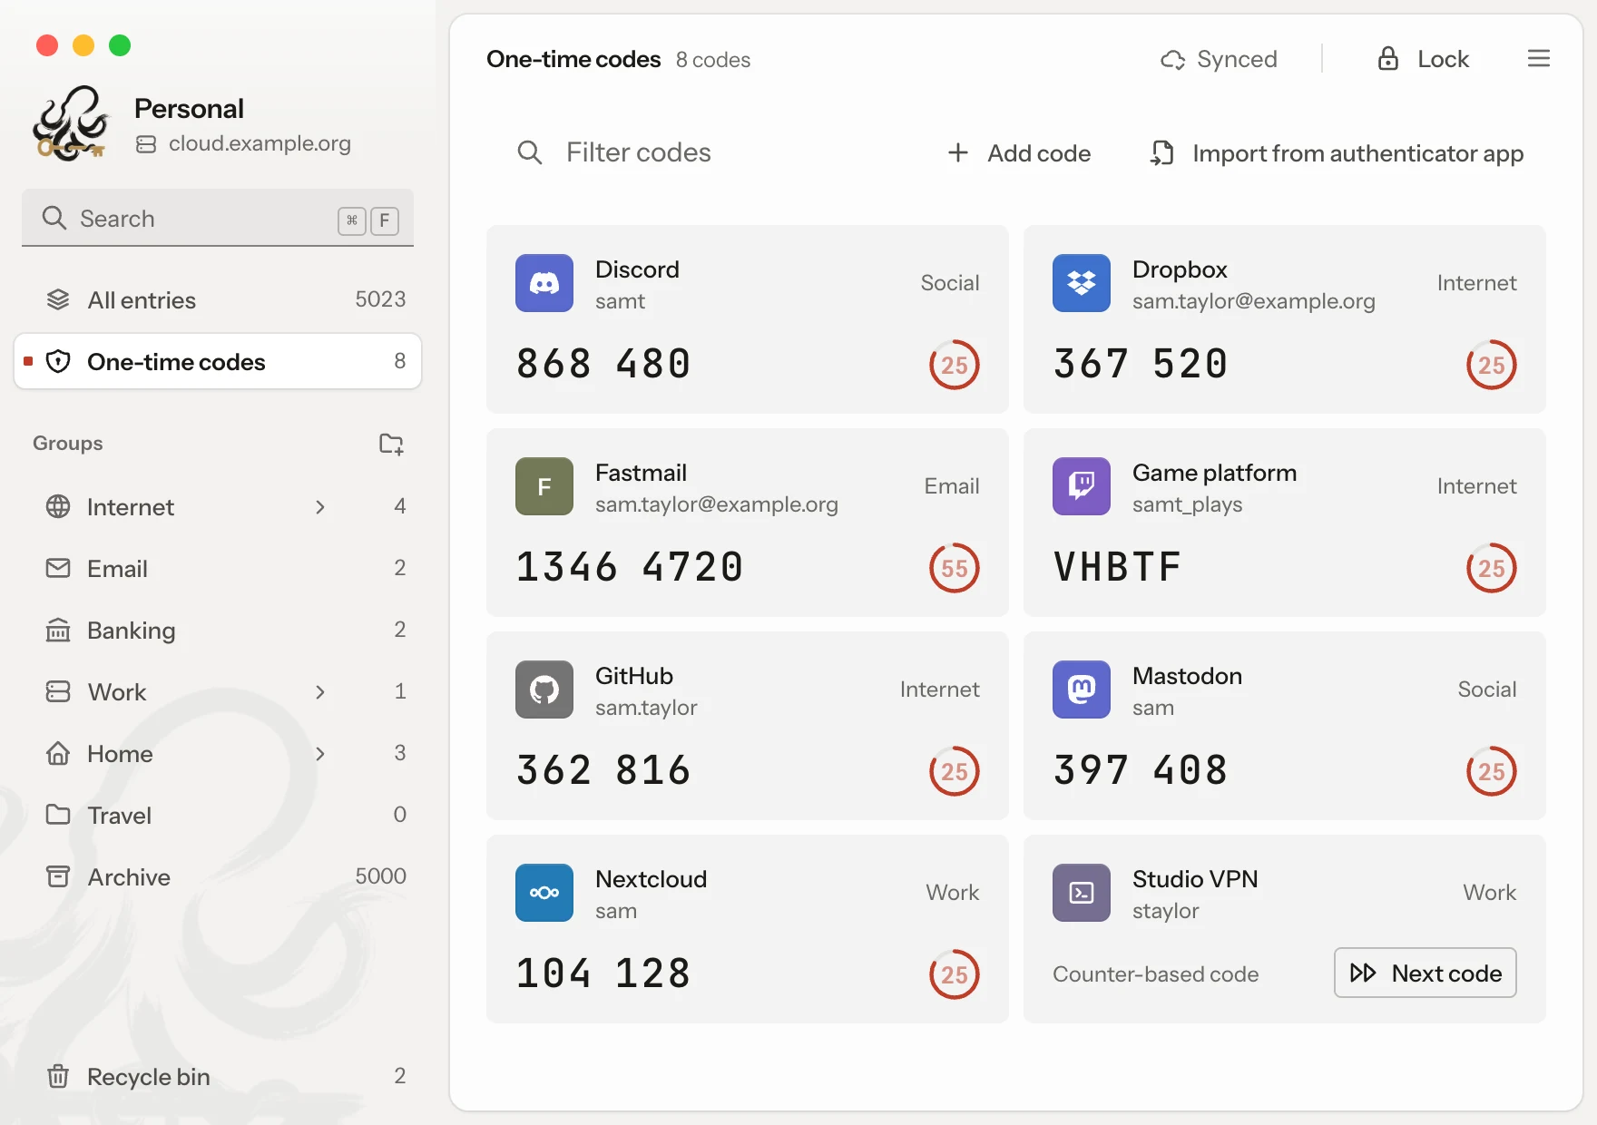Click the Add code button
Viewport: 1597px width, 1125px height.
pos(1019,153)
